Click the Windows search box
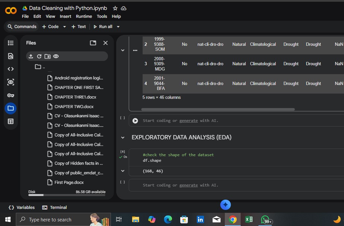Image resolution: width=344 pixels, height=226 pixels. pyautogui.click(x=63, y=219)
